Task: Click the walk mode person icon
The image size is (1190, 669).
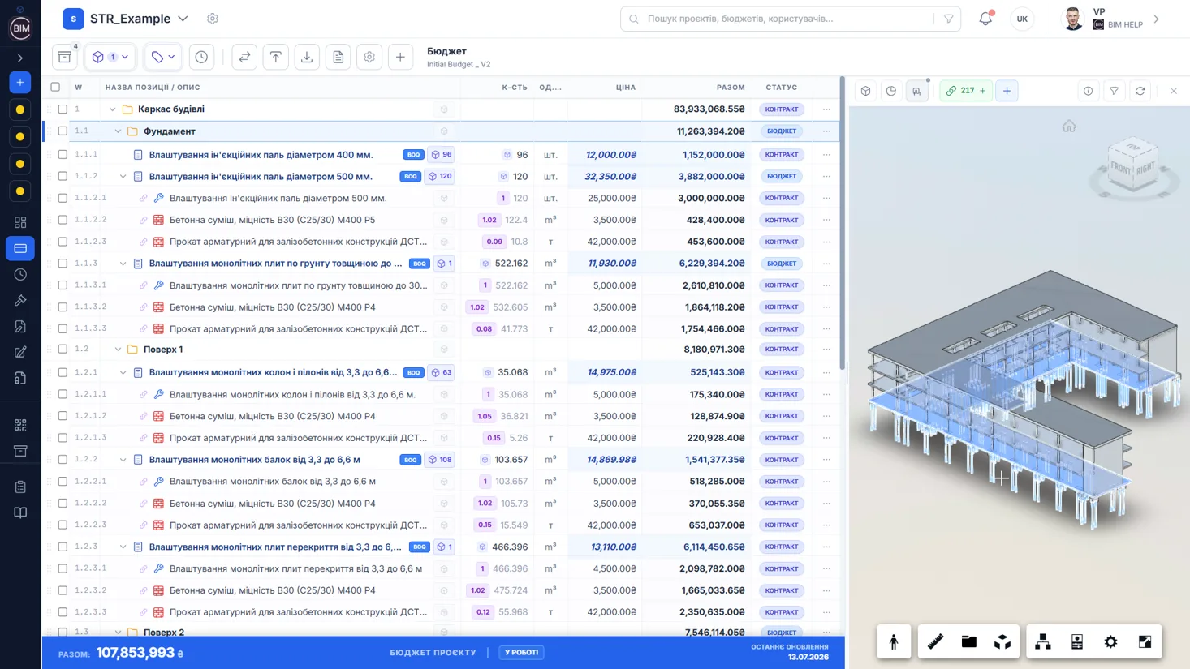Action: (x=894, y=641)
